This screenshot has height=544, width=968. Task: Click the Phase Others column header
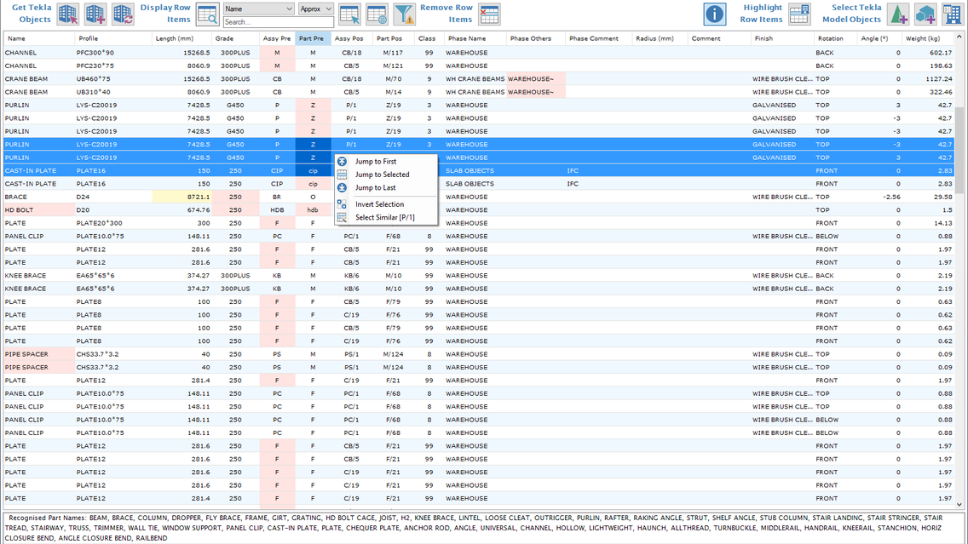coord(536,38)
